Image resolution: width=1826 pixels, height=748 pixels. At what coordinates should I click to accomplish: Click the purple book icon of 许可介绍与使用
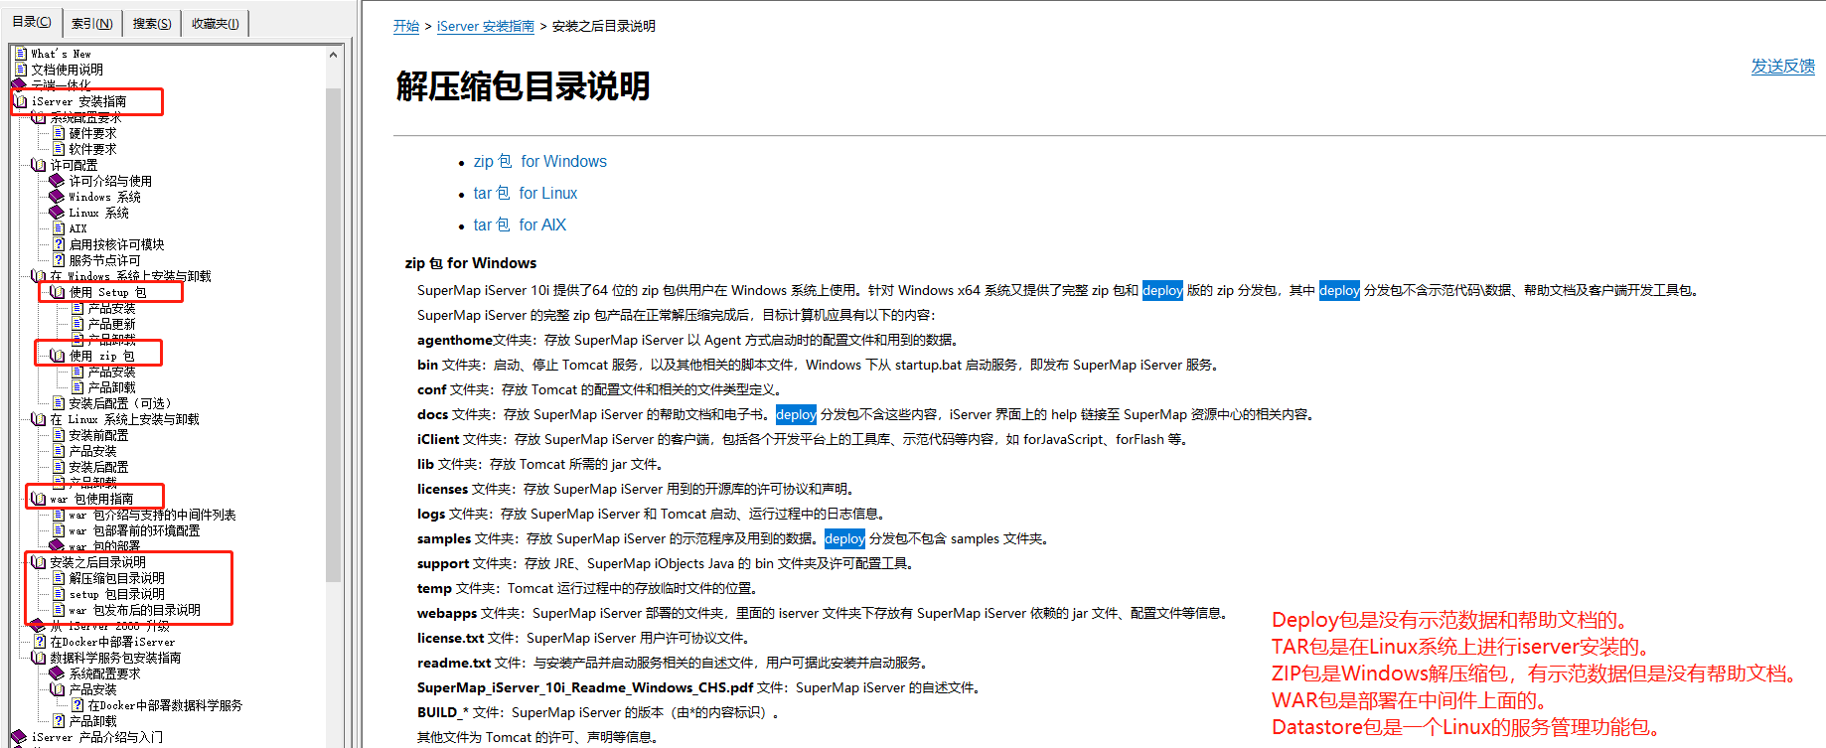[x=58, y=181]
